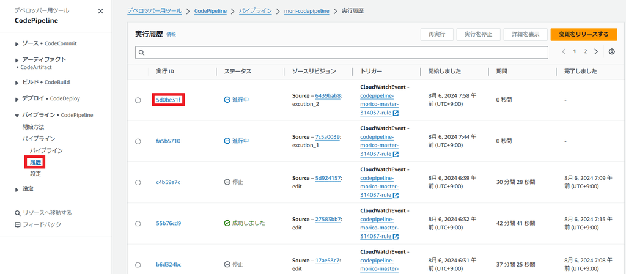
Task: Close the developer tools side panel
Action: (x=101, y=11)
